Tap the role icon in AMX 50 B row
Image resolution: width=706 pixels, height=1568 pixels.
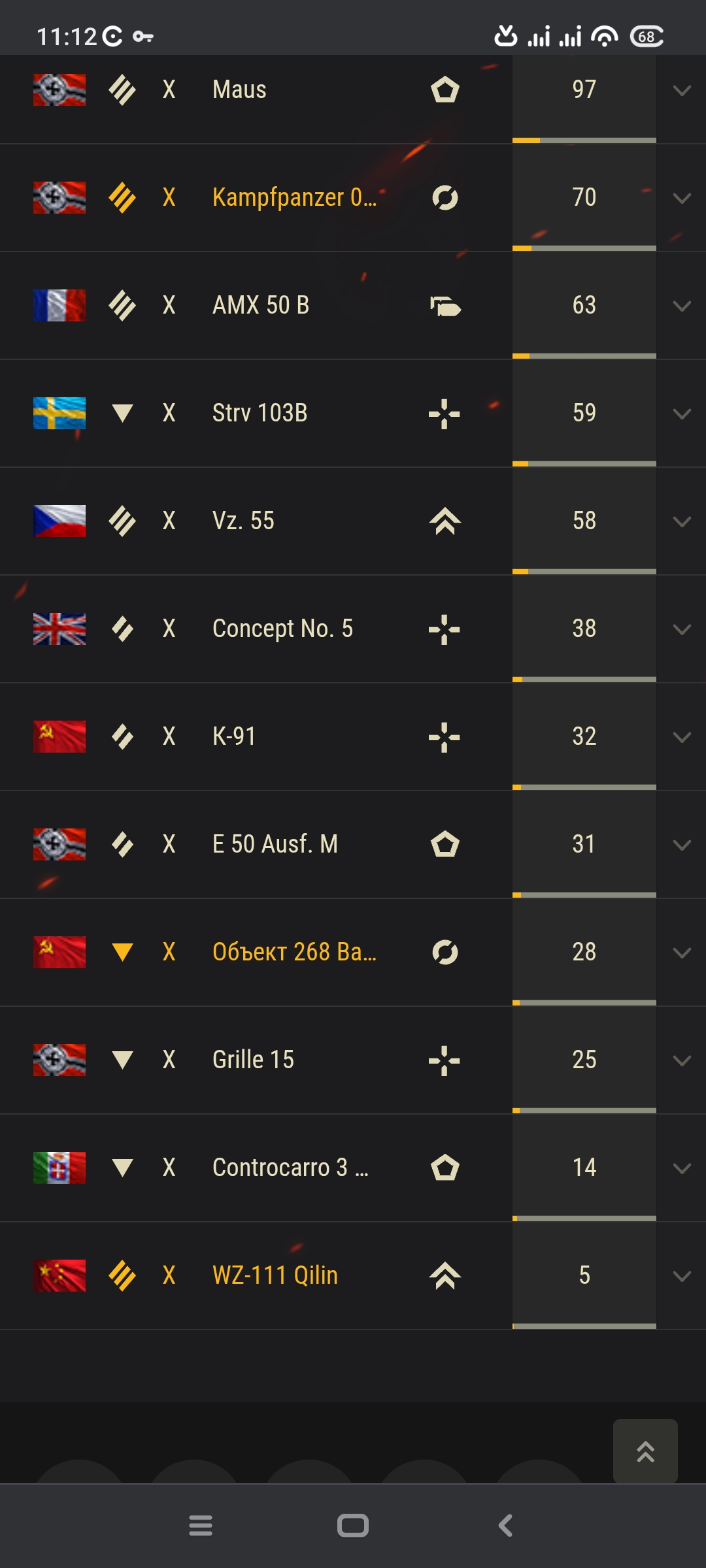click(x=445, y=305)
